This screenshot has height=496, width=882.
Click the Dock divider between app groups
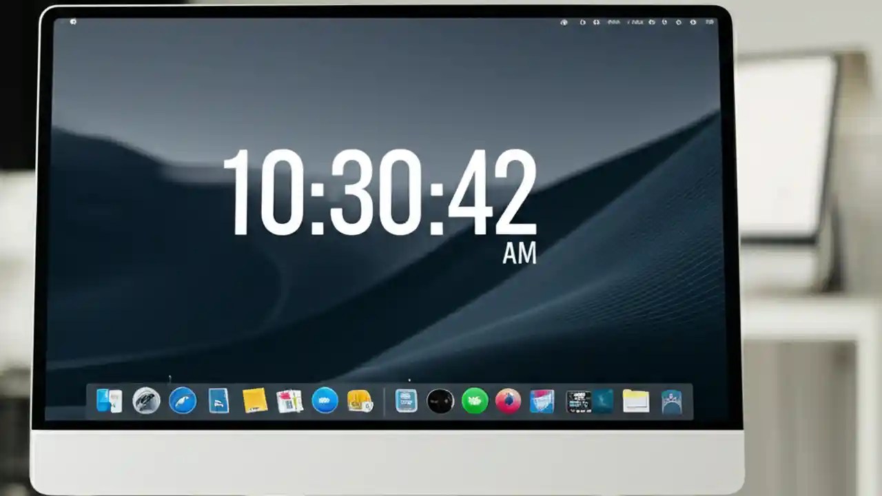point(386,400)
